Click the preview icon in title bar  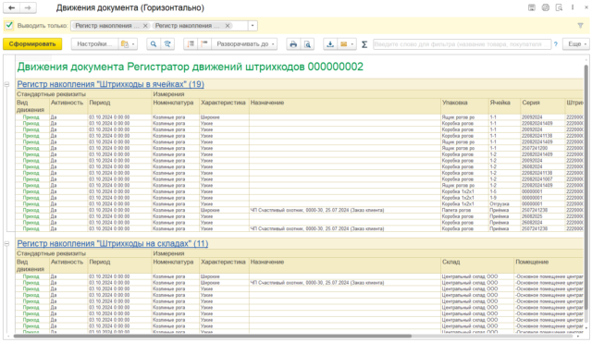pos(559,7)
